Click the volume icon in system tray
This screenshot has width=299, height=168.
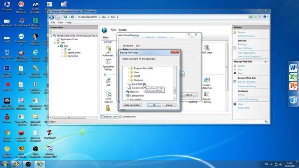[x=280, y=164]
